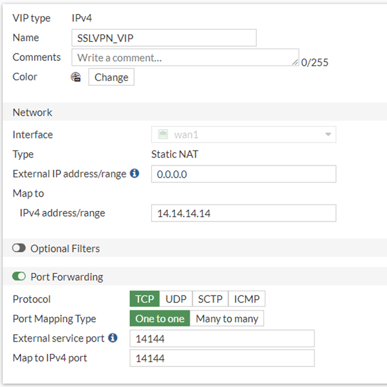Click the External service port field
387x387 pixels.
[222, 338]
